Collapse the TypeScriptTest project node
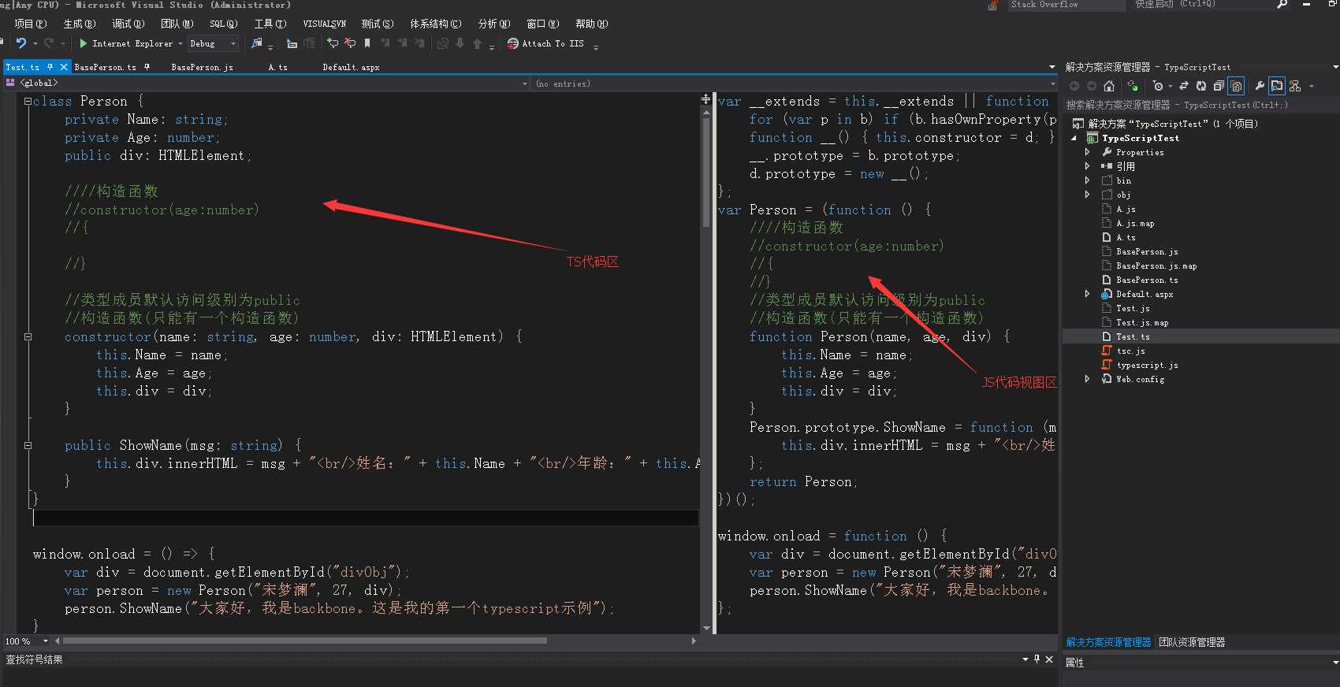 click(1074, 138)
